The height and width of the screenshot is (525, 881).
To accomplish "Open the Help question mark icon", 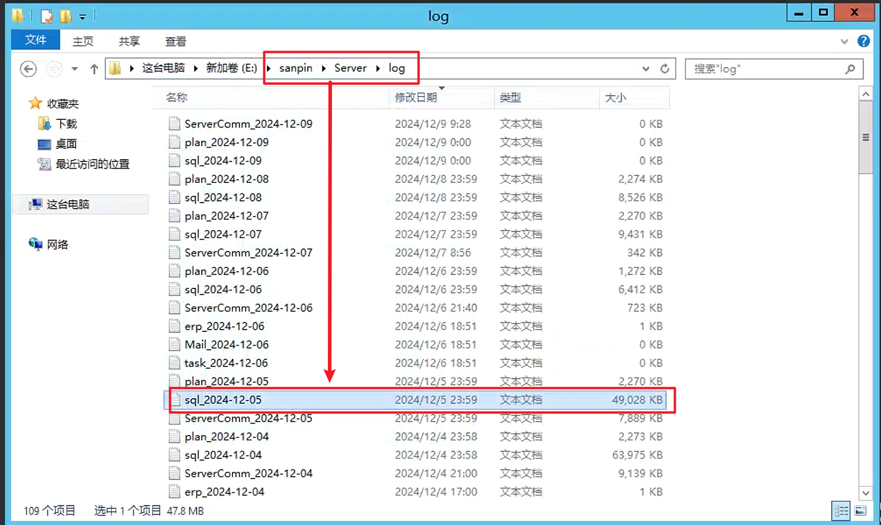I will [x=863, y=41].
